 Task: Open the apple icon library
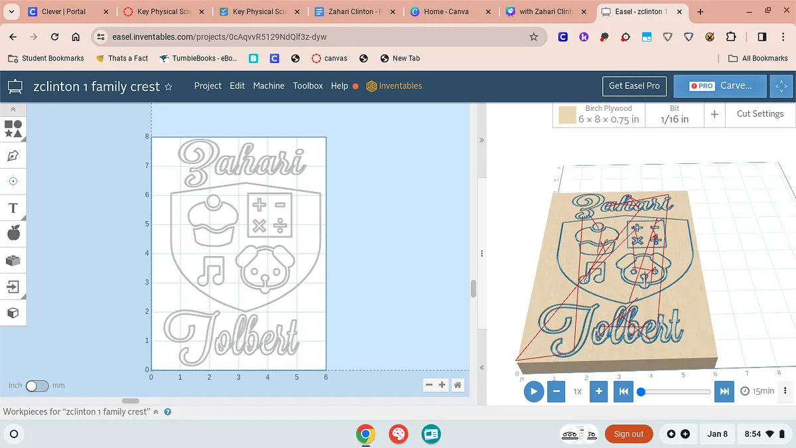13,233
